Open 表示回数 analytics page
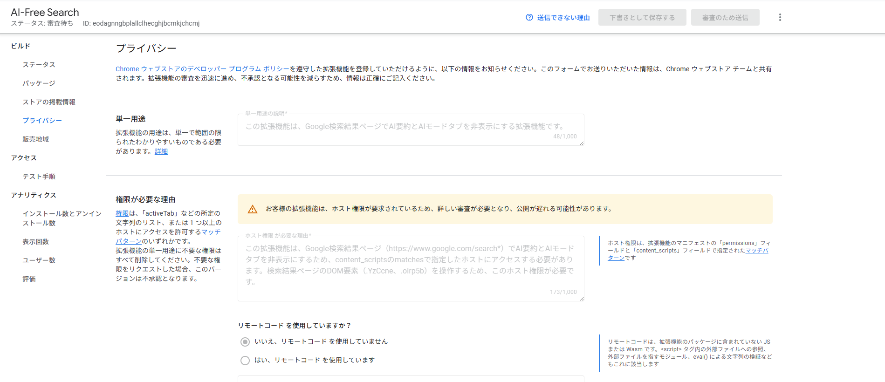Viewport: 885px width, 382px height. pos(36,242)
